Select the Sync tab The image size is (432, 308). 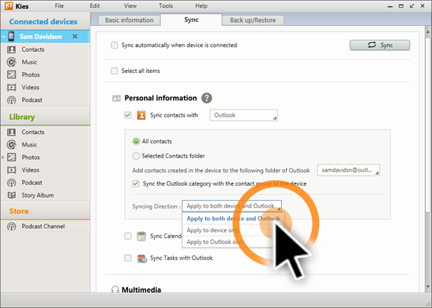191,20
